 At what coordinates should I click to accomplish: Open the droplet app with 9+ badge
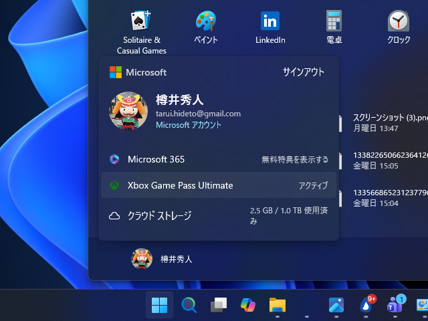pos(366,304)
